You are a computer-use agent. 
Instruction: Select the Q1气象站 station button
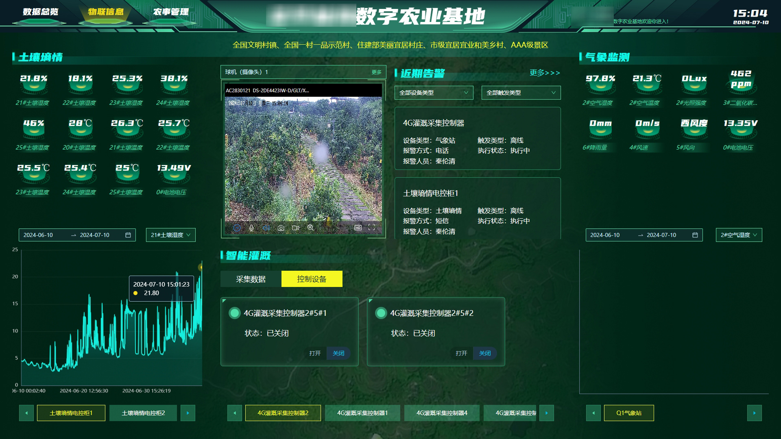(x=628, y=413)
